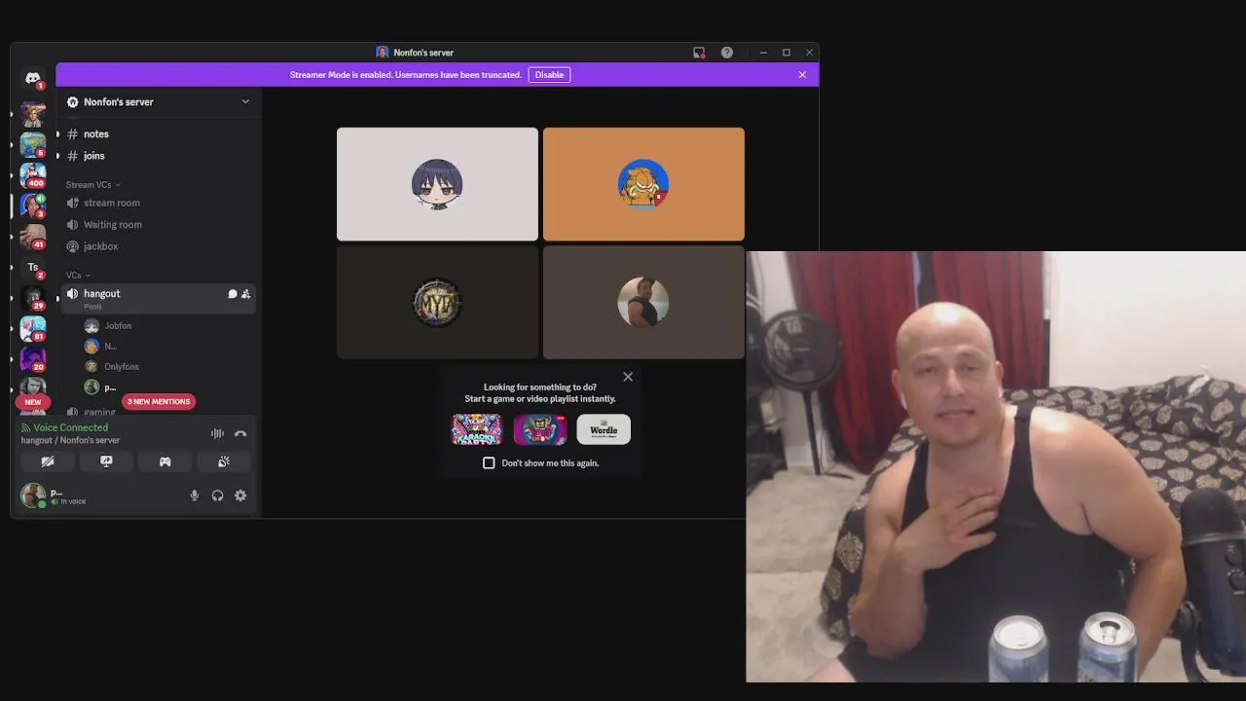This screenshot has width=1246, height=701.
Task: Click the '3 NEW MENTIONS' pill
Action: [159, 401]
